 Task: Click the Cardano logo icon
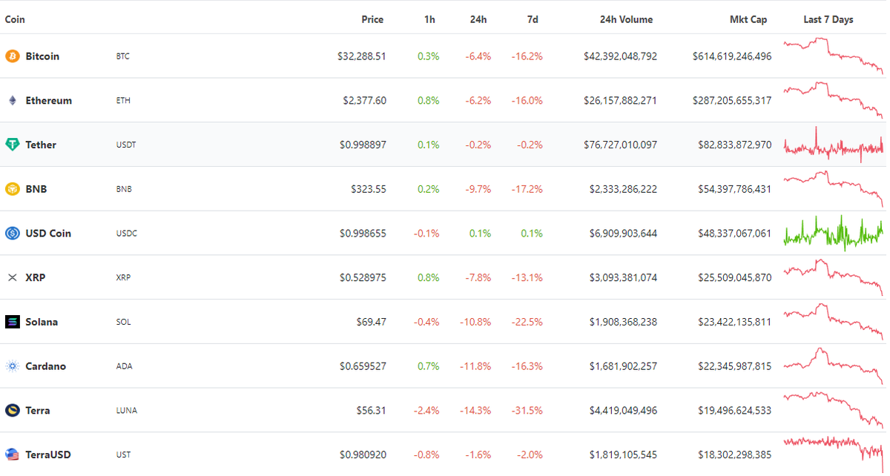(x=12, y=366)
